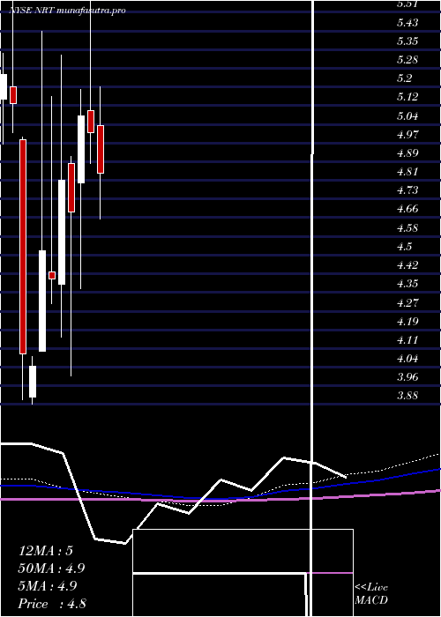Click the small red candle near 4.42
Viewport: 441px width, 617px height.
pos(52,275)
